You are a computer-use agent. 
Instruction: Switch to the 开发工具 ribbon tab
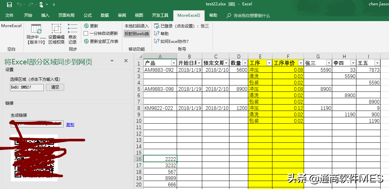[x=160, y=15]
